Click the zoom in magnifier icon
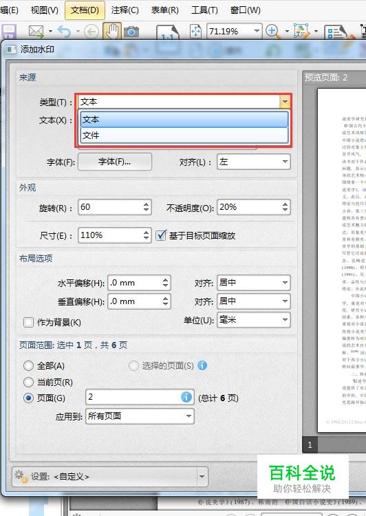This screenshot has height=516, width=366. (x=273, y=32)
